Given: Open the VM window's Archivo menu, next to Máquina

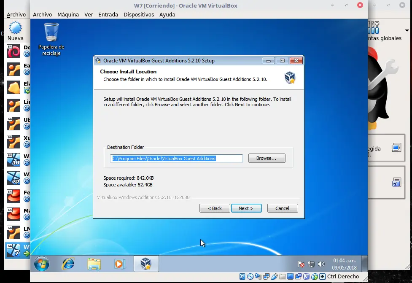Looking at the screenshot, I should pos(42,14).
